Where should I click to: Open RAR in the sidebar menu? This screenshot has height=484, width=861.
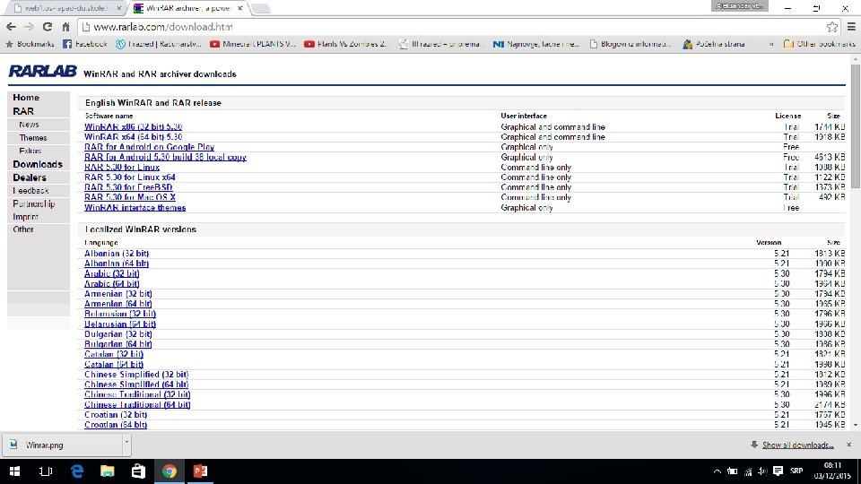click(x=23, y=111)
